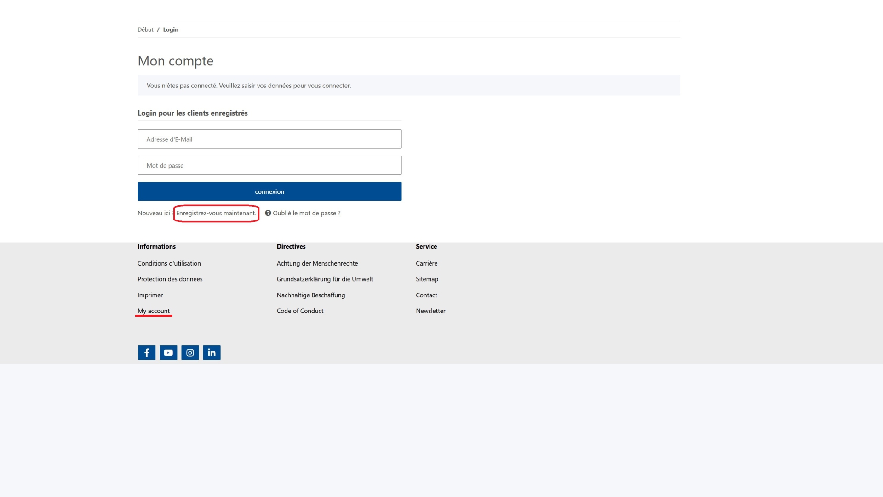Screen dimensions: 883x497
Task: Open the LinkedIn social icon
Action: (212, 353)
